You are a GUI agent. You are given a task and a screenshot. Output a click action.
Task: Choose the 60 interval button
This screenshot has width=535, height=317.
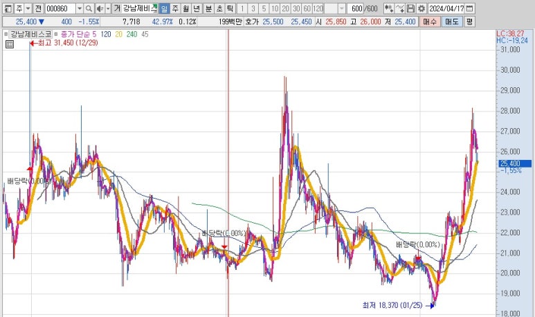click(307, 8)
